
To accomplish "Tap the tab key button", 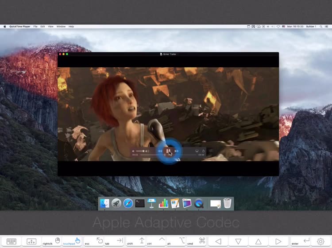I will 114,241.
